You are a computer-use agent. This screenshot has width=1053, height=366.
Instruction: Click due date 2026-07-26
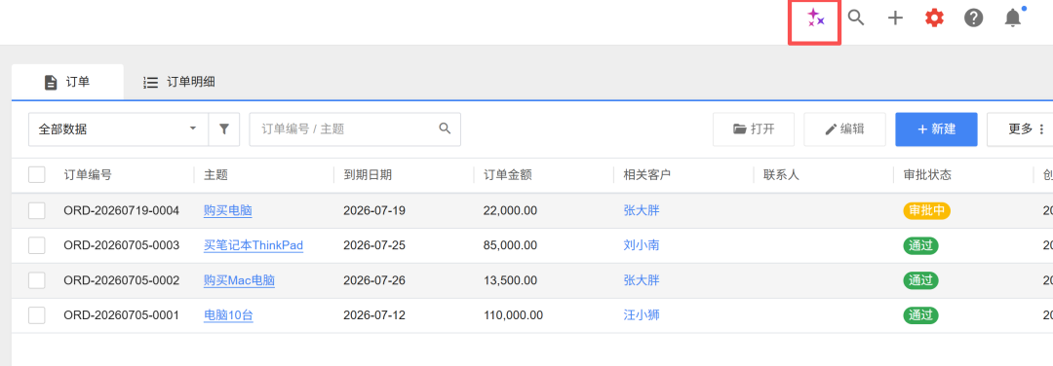coord(374,280)
